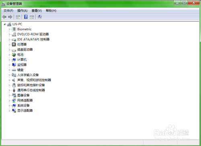Select the 电池 tree item

[x=21, y=55]
